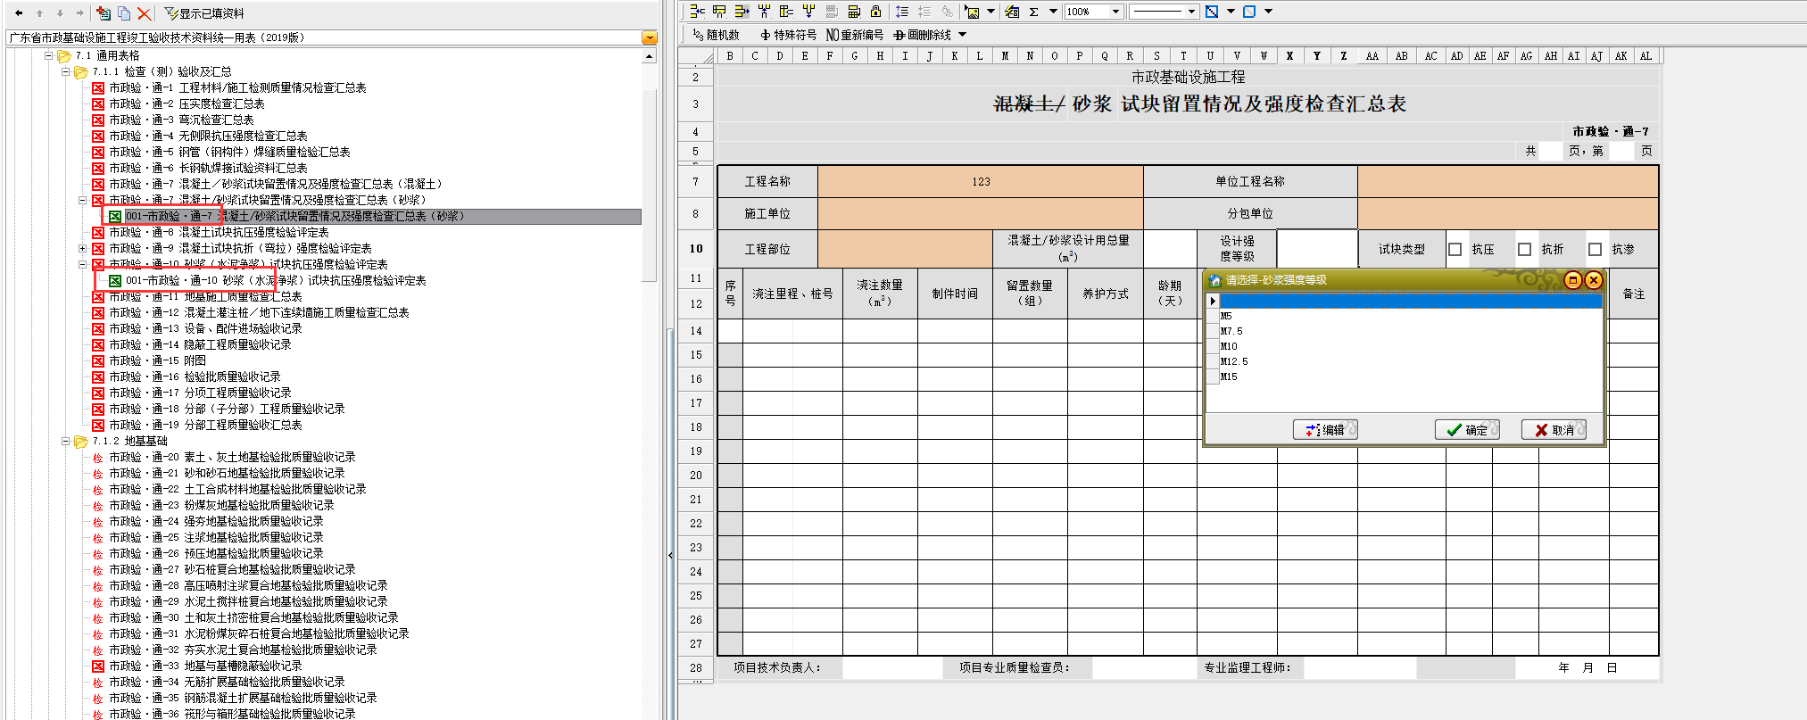Select column header X in the sheet
This screenshot has width=1807, height=720.
point(1289,55)
